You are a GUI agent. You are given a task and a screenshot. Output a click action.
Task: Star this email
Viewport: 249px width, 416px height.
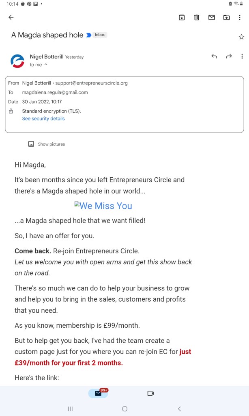(x=241, y=37)
